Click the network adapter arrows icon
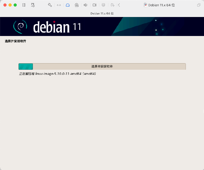This screenshot has width=204, height=170. pyautogui.click(x=59, y=5)
